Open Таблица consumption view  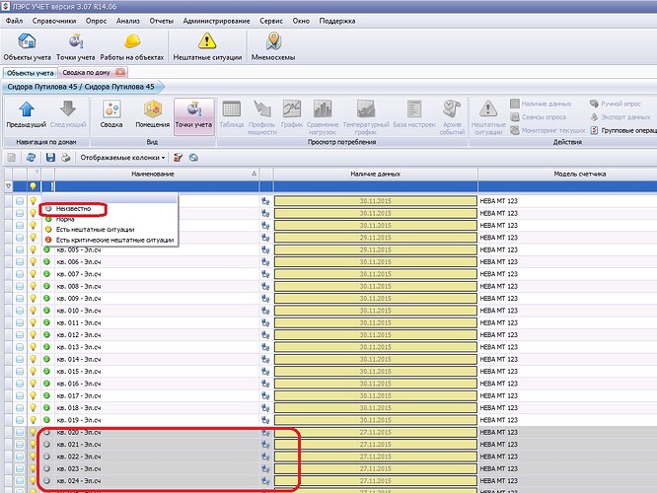coord(231,114)
